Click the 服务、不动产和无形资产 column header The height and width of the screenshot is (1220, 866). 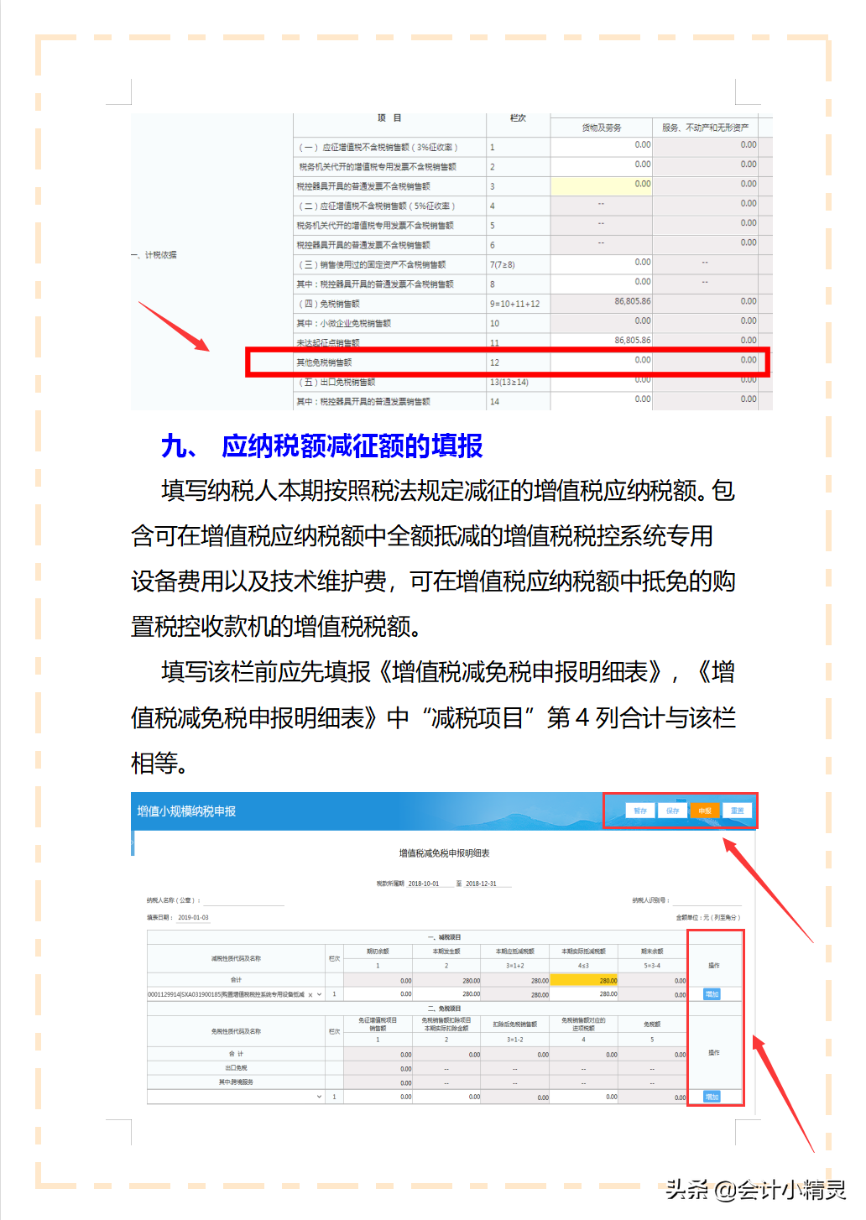point(705,128)
